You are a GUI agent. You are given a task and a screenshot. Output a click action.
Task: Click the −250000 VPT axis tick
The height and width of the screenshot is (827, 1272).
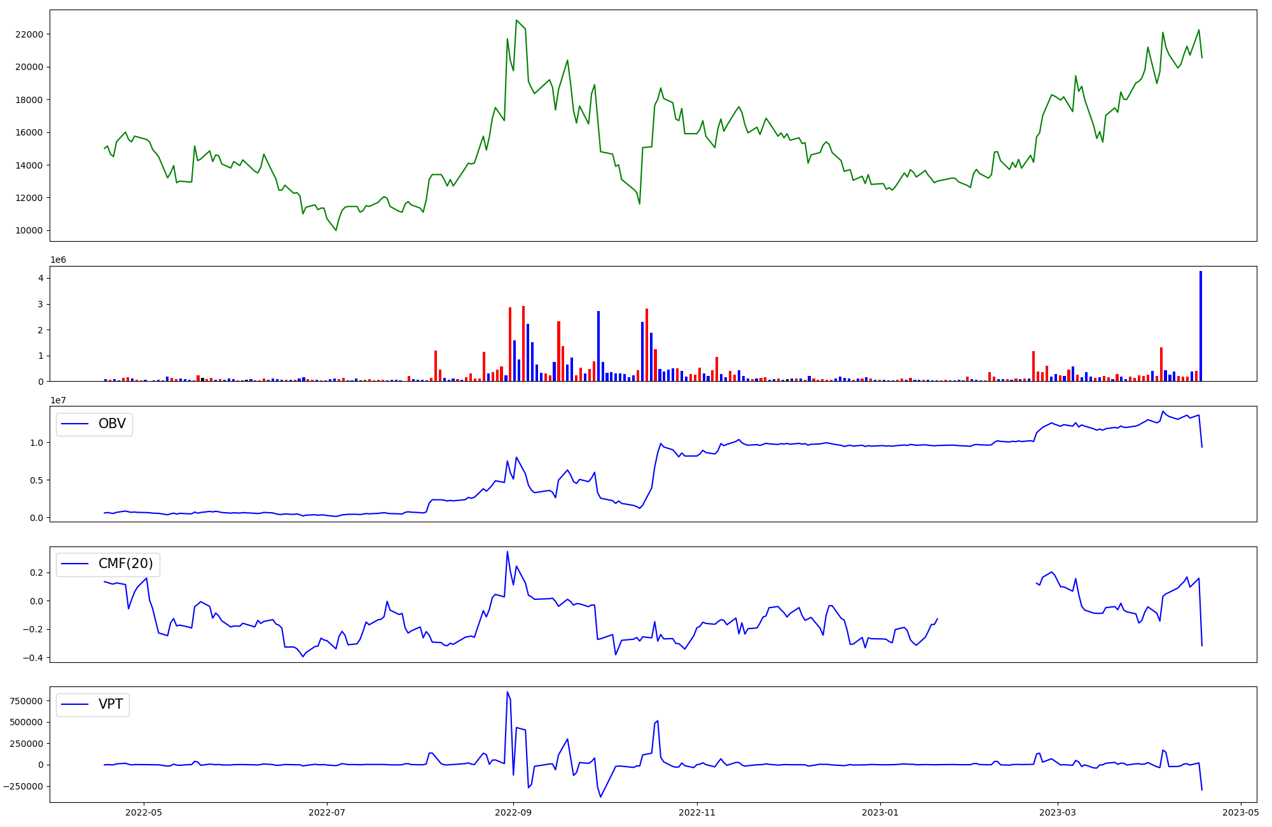click(22, 786)
